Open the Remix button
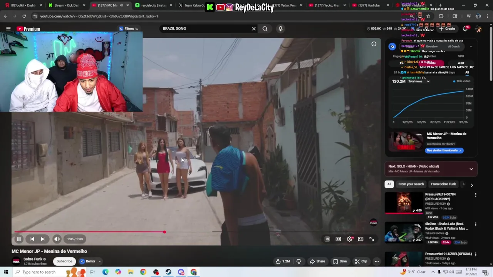 tap(88, 262)
